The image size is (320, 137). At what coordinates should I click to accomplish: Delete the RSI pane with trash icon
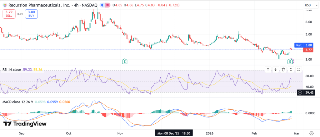[283, 70]
